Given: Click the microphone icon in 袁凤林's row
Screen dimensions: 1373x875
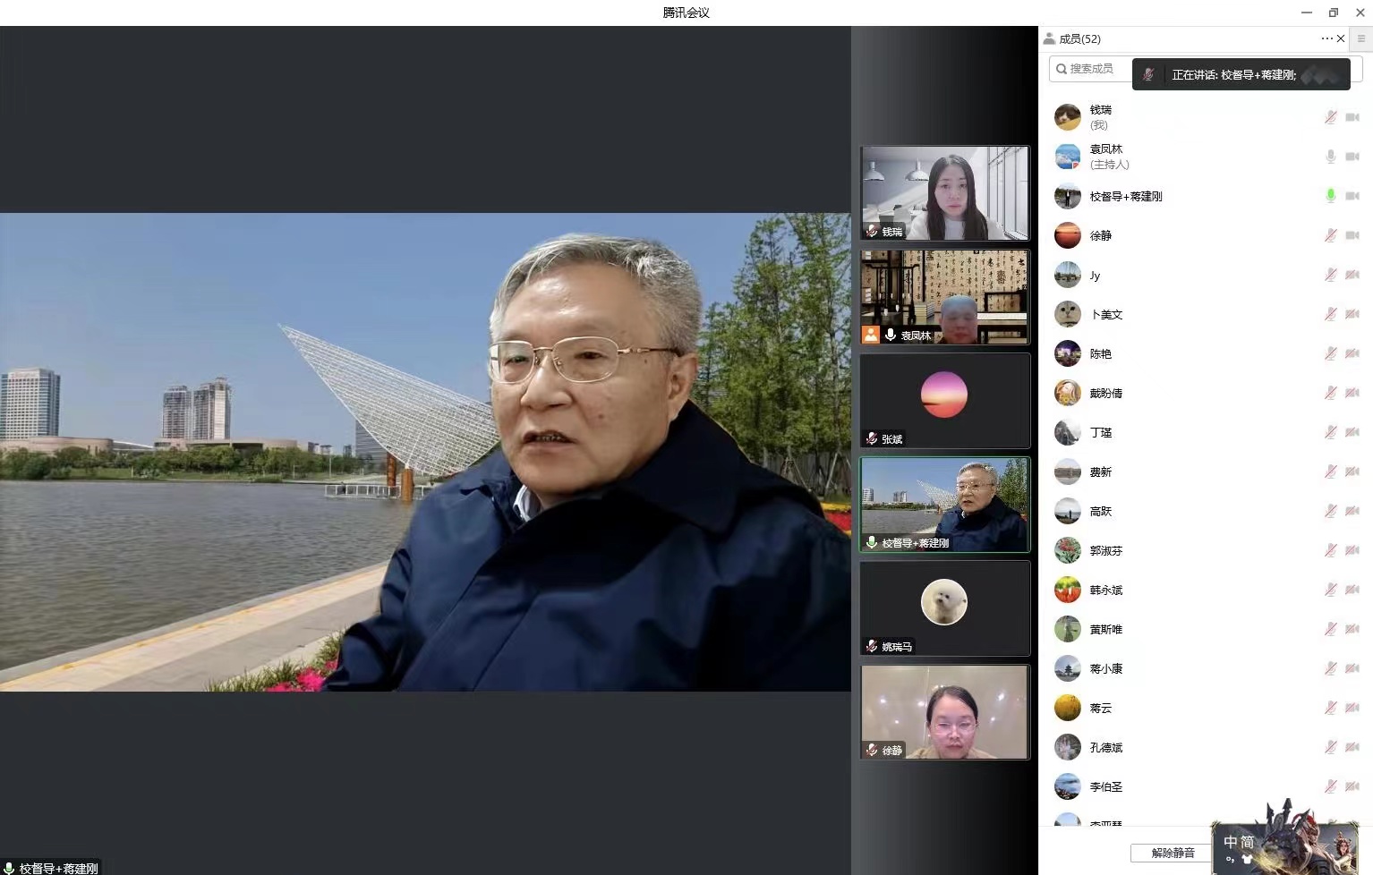Looking at the screenshot, I should click(x=1331, y=157).
